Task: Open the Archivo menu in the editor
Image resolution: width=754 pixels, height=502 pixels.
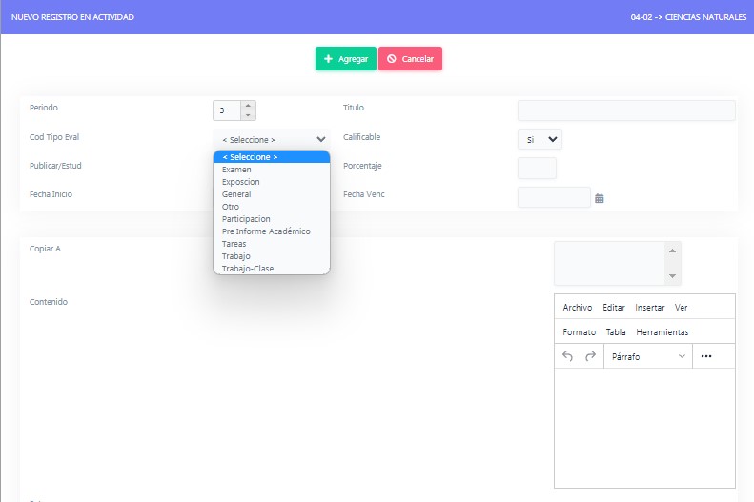Action: pyautogui.click(x=578, y=308)
